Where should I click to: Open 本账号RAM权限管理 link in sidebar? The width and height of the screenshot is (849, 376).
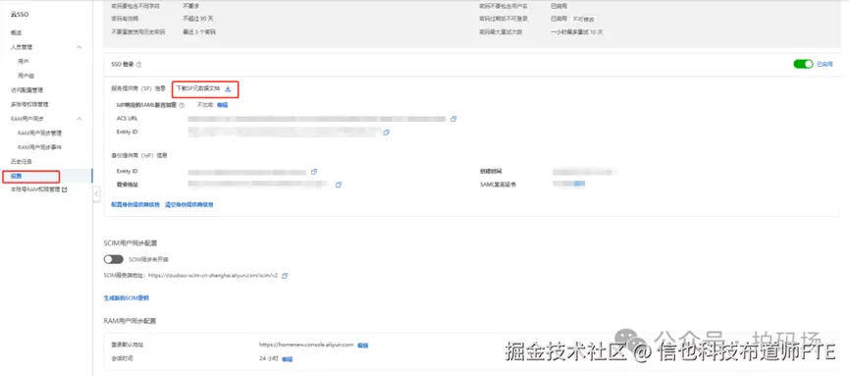click(x=34, y=189)
